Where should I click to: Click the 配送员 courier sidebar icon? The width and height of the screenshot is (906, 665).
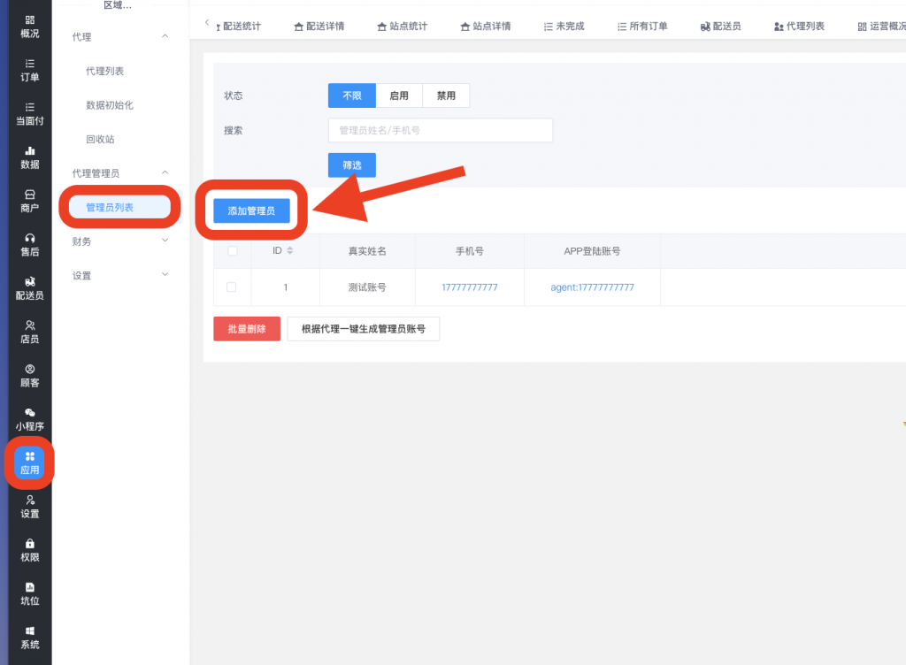pyautogui.click(x=29, y=287)
